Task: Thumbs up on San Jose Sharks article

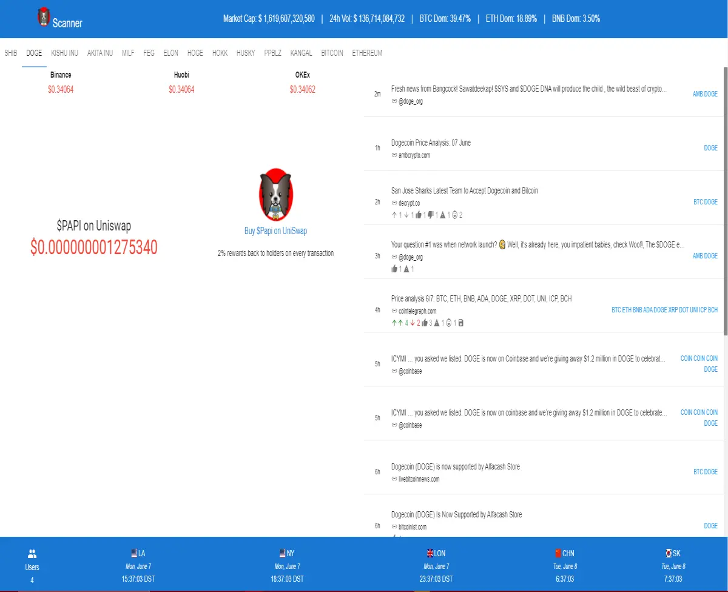Action: click(x=419, y=215)
